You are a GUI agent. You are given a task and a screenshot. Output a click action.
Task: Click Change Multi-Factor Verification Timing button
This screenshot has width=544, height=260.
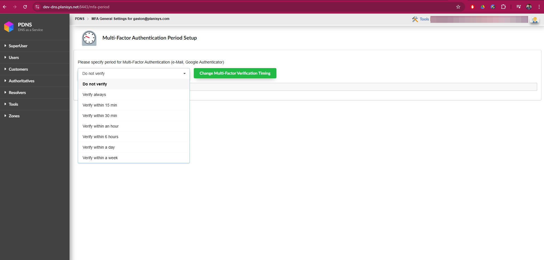coord(235,73)
